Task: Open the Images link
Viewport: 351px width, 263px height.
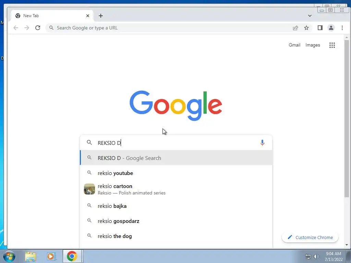Action: (x=313, y=45)
